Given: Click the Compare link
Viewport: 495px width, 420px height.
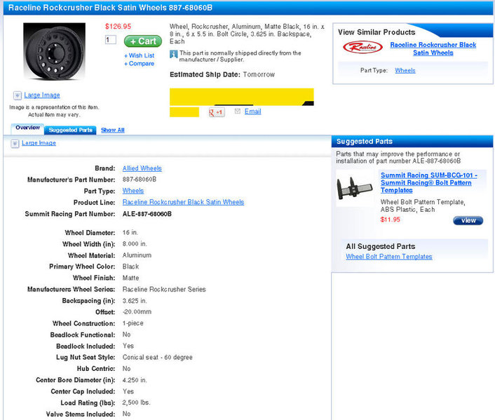Looking at the screenshot, I should tap(140, 64).
